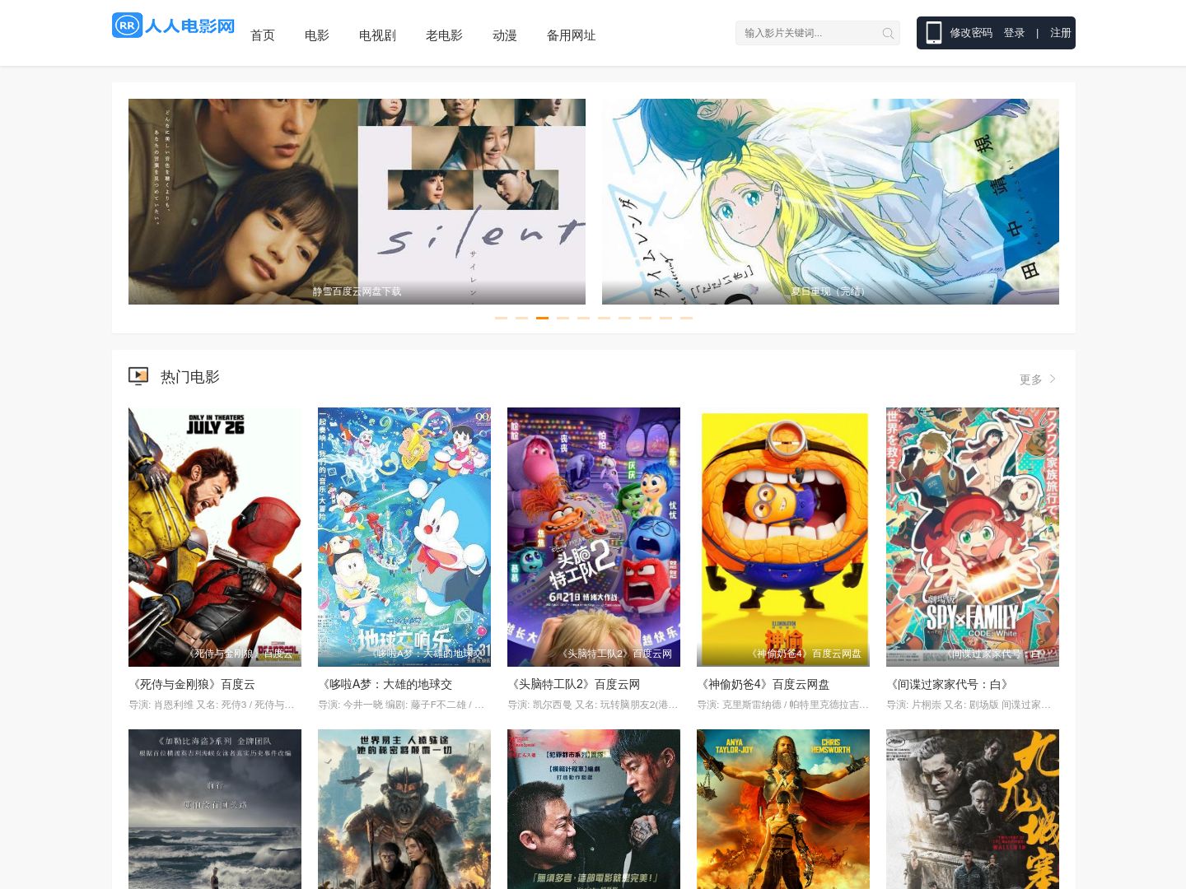The height and width of the screenshot is (889, 1186).
Task: Open the 间谍过家家代号：白 poster
Action: click(973, 537)
